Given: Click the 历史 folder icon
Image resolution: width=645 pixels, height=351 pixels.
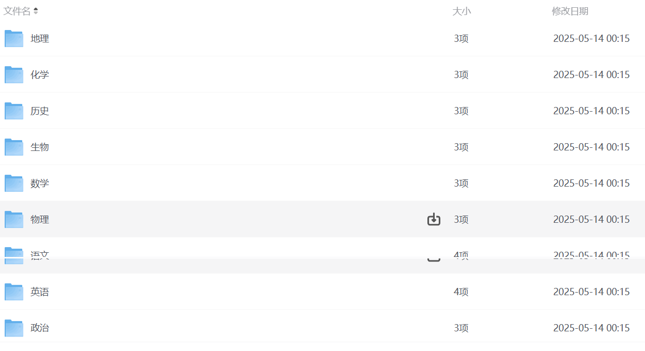Looking at the screenshot, I should (x=14, y=111).
